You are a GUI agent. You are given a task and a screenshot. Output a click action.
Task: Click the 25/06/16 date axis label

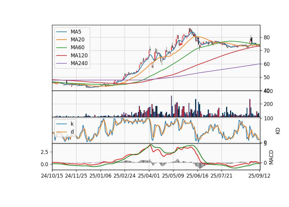197,176
